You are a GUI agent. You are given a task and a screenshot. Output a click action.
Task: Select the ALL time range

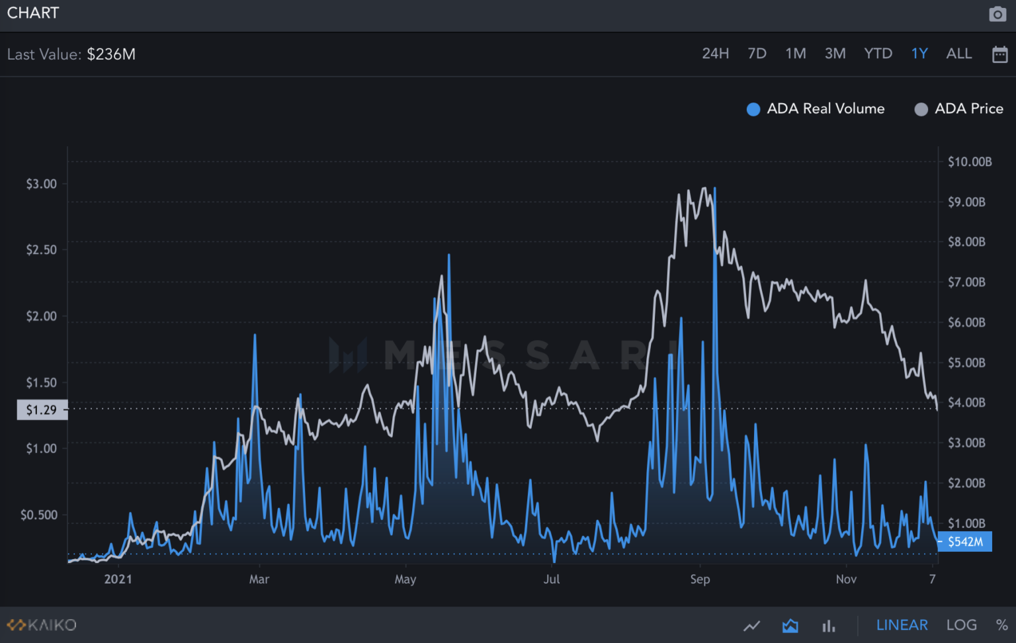pyautogui.click(x=959, y=54)
